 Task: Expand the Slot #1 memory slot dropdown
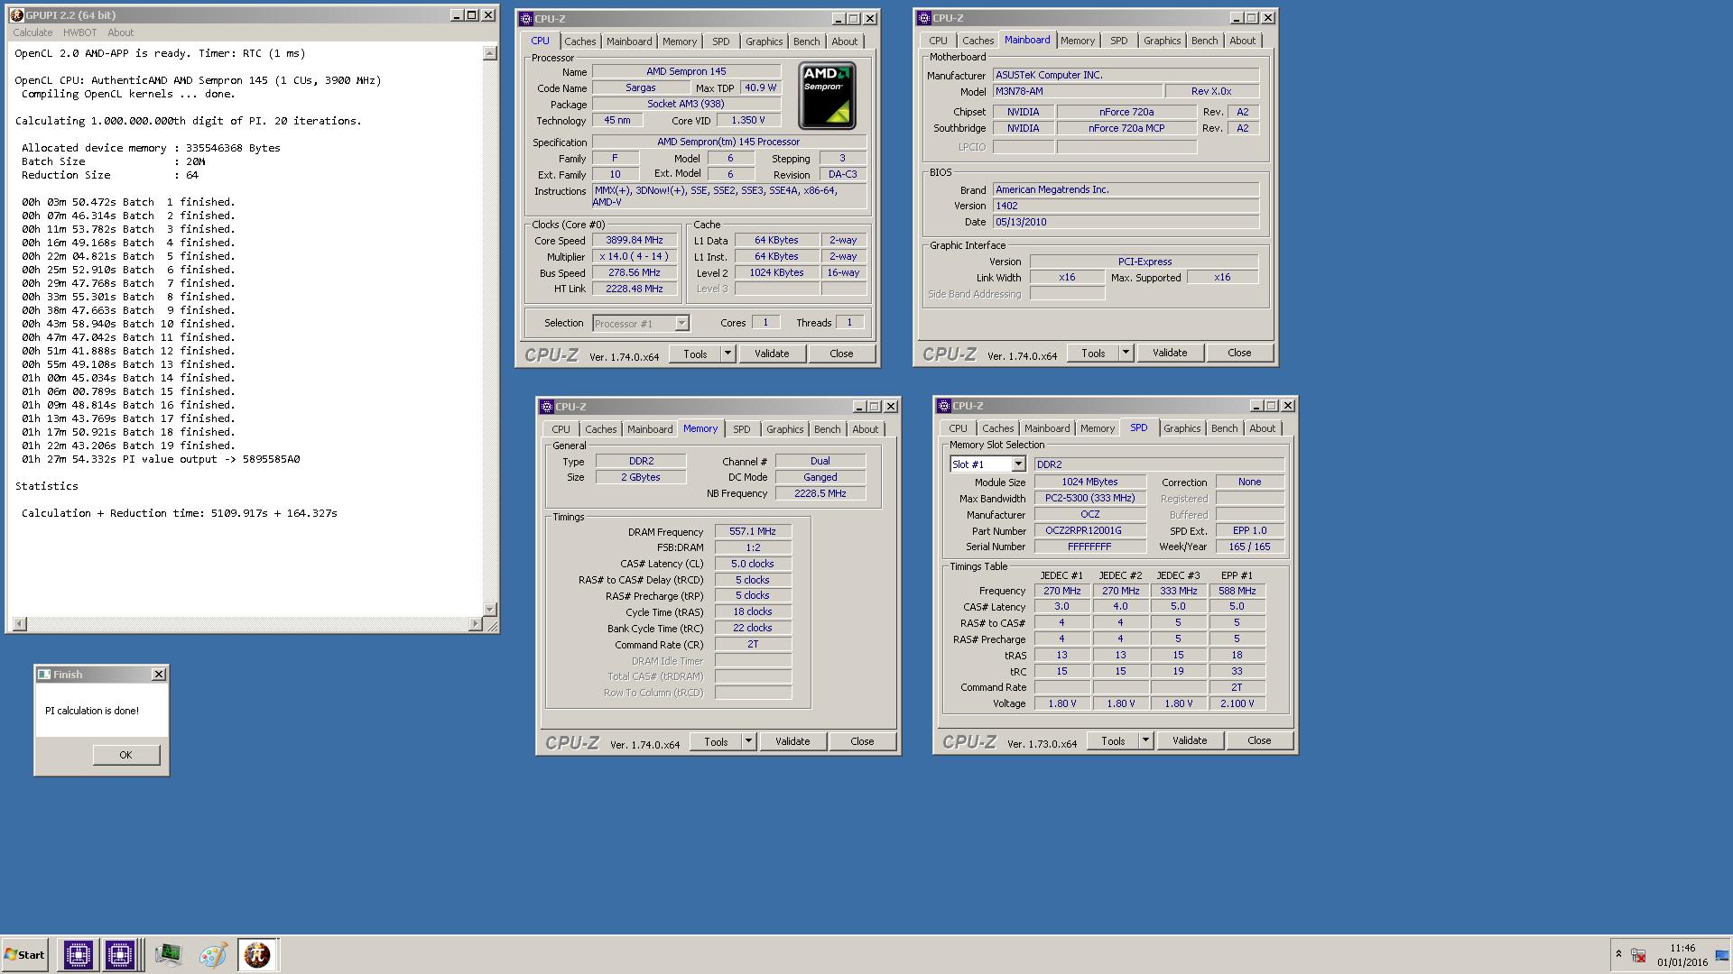[x=1018, y=464]
